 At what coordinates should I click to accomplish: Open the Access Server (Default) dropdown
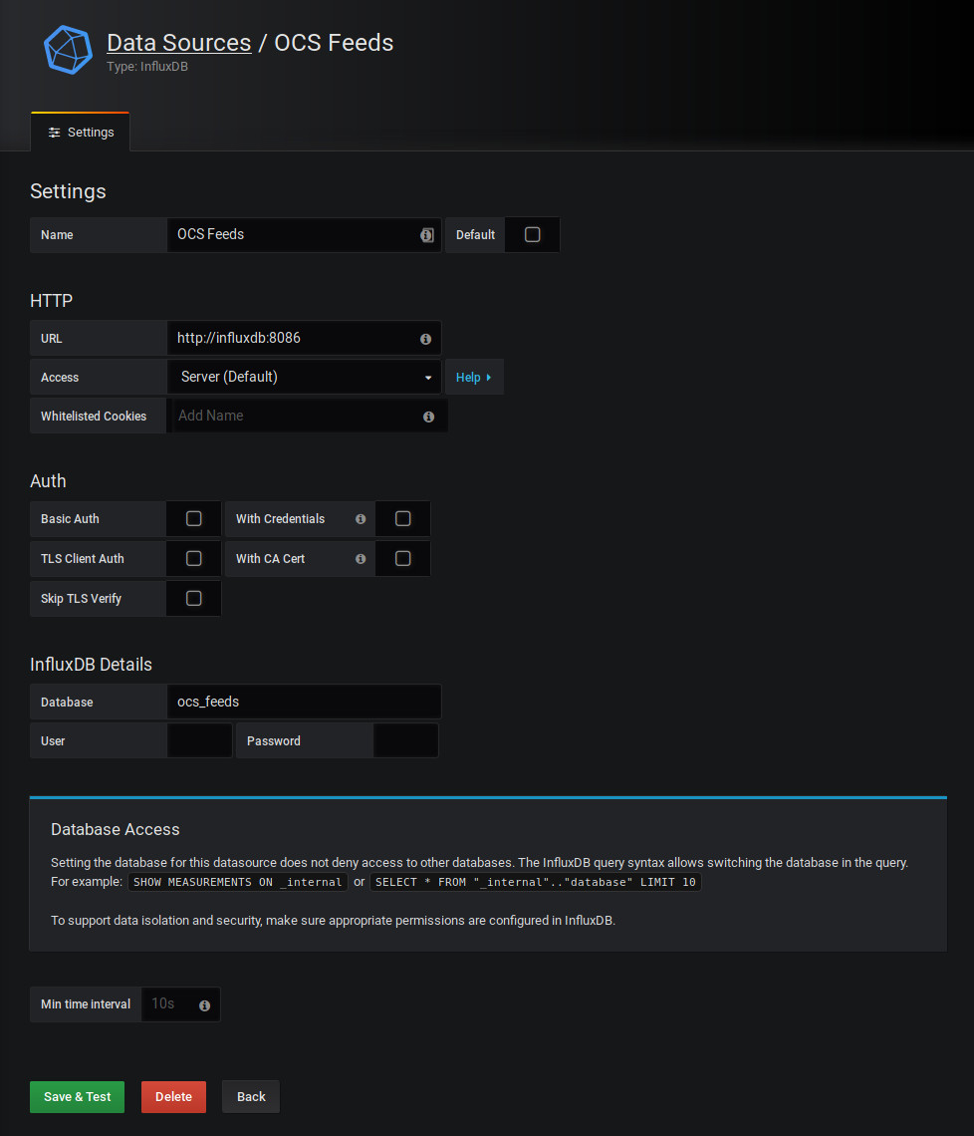tap(304, 377)
